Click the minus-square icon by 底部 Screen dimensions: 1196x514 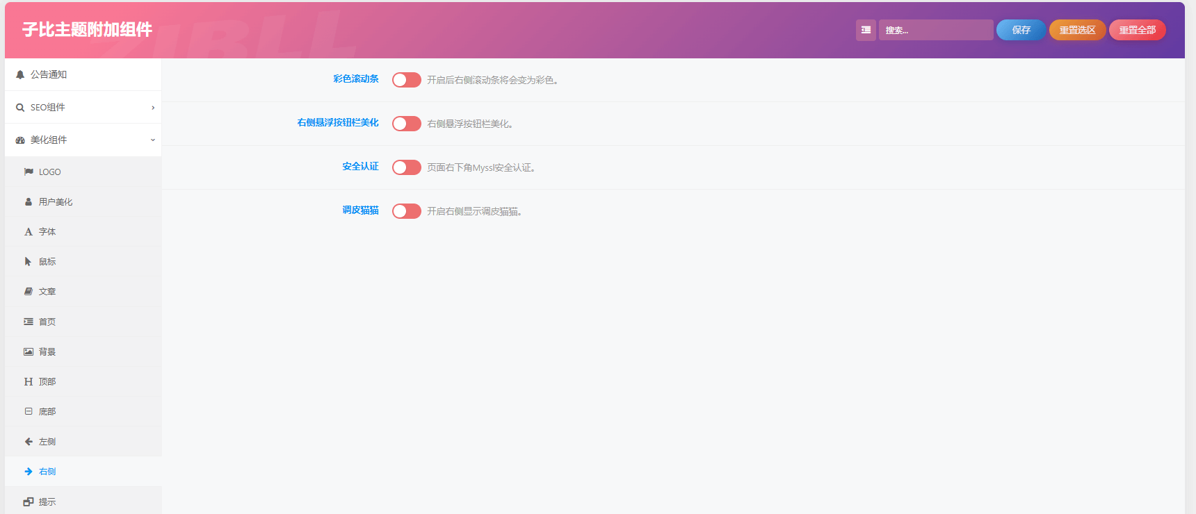coord(29,411)
